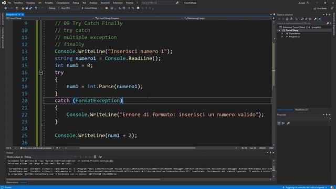The width and height of the screenshot is (336, 189).
Task: Click the Navigate Backward toolbar icon
Action: coord(5,8)
